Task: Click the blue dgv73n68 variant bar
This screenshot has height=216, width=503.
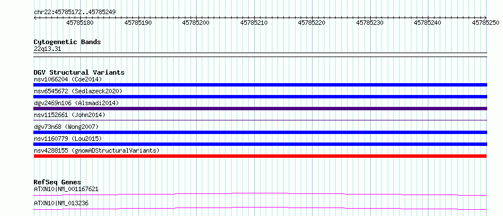Action: [260, 132]
